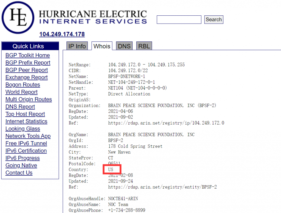Open IPv6 Certification link

pyautogui.click(x=26, y=151)
